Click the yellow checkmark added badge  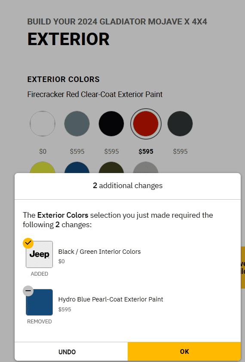[28, 243]
